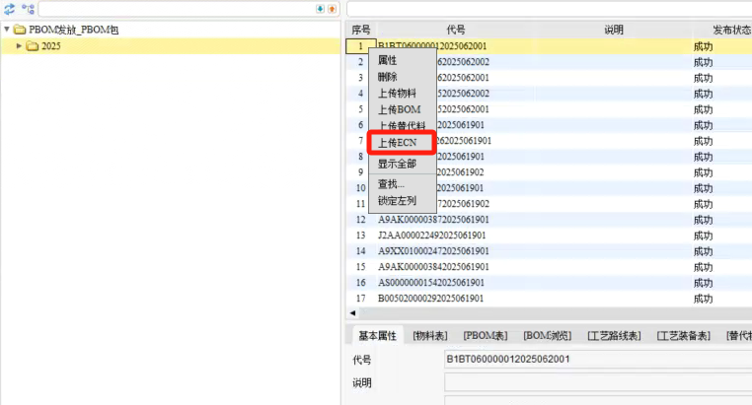The image size is (752, 405).
Task: Choose 删除 from the context menu
Action: tap(388, 77)
